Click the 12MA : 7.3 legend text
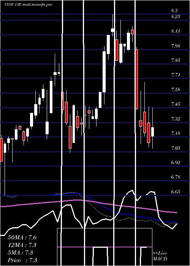The height and width of the screenshot is (266, 190). click(22, 245)
